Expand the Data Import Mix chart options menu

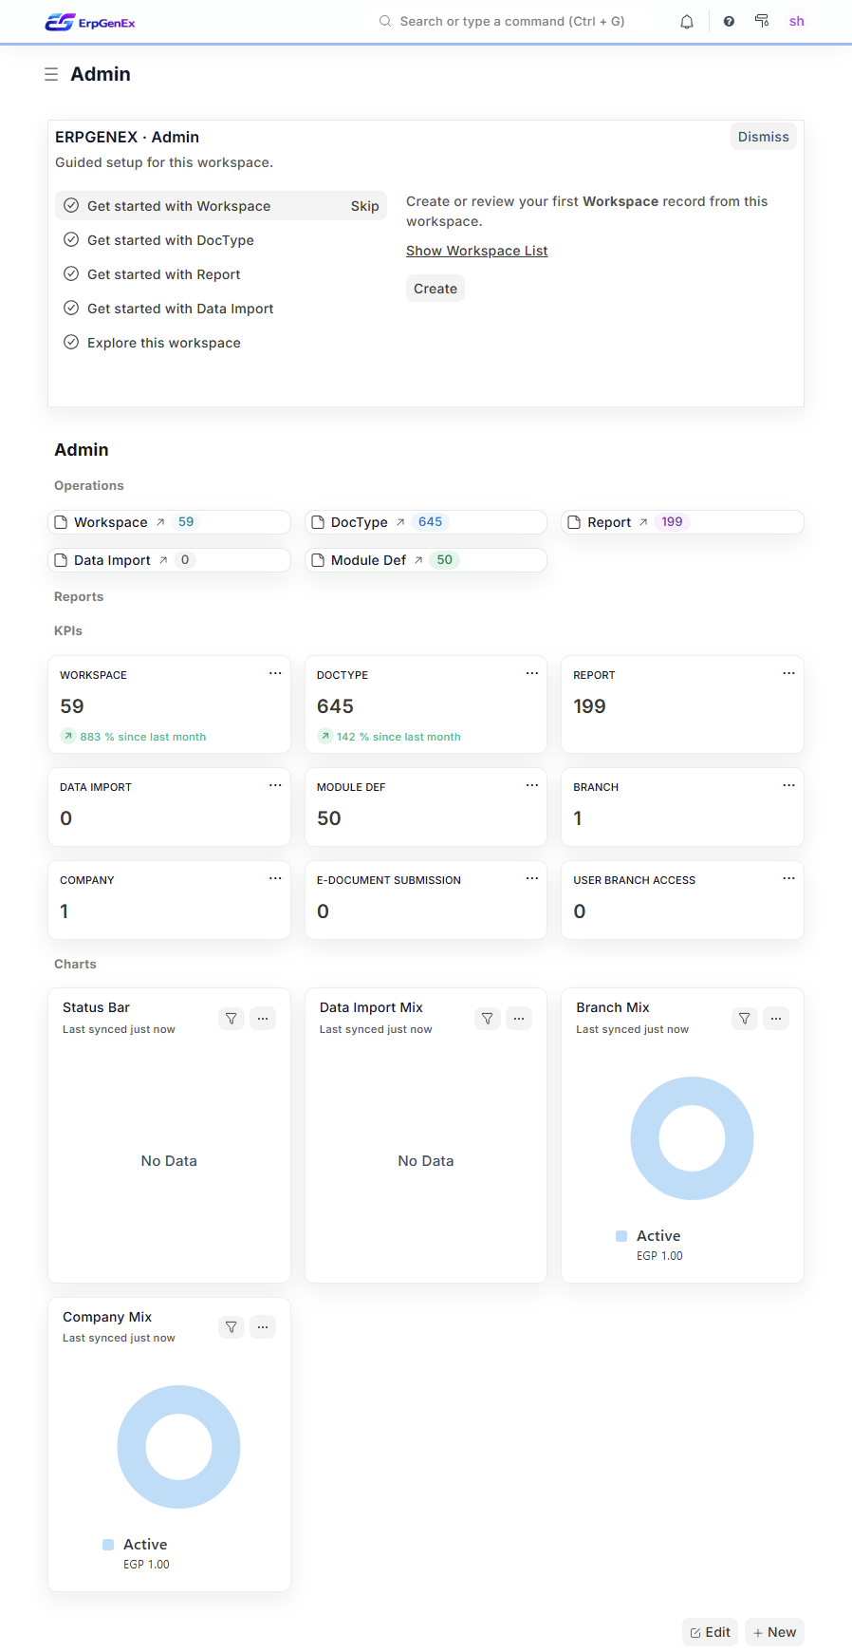519,1019
